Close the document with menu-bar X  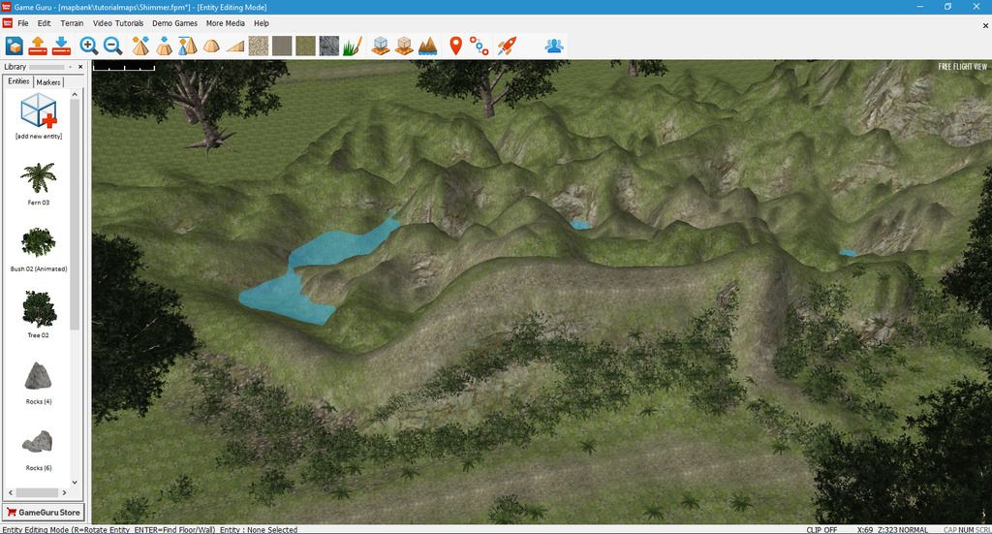point(985,26)
